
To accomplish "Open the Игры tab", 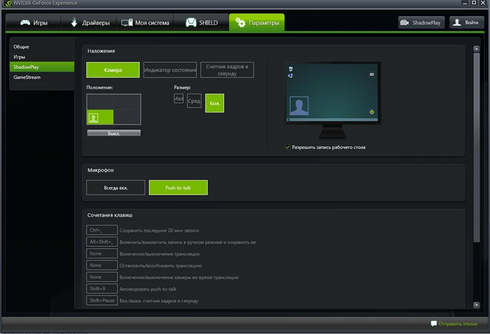I will (33, 23).
